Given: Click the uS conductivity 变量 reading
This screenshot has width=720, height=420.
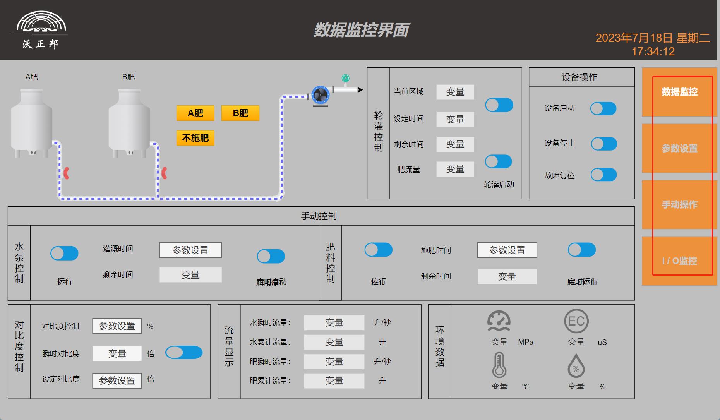Looking at the screenshot, I should [x=576, y=342].
